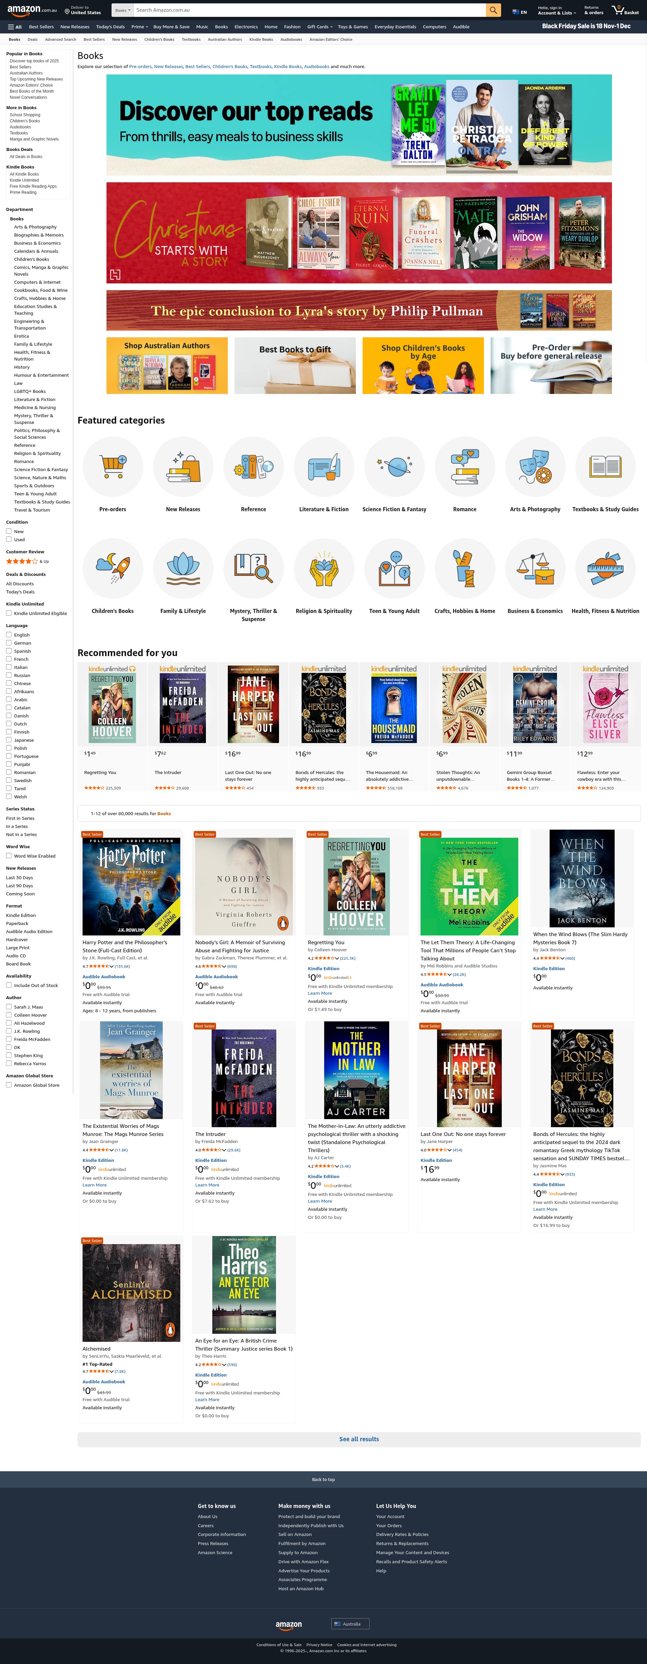Tick the Colleen Hoover author checkbox

pyautogui.click(x=9, y=1015)
